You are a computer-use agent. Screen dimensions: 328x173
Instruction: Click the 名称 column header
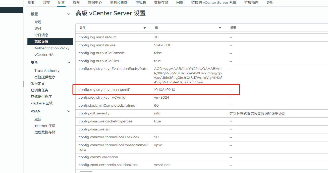pos(82,28)
